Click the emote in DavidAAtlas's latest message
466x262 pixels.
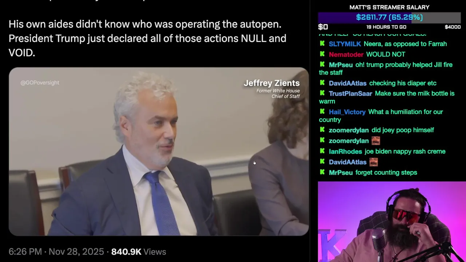point(374,162)
